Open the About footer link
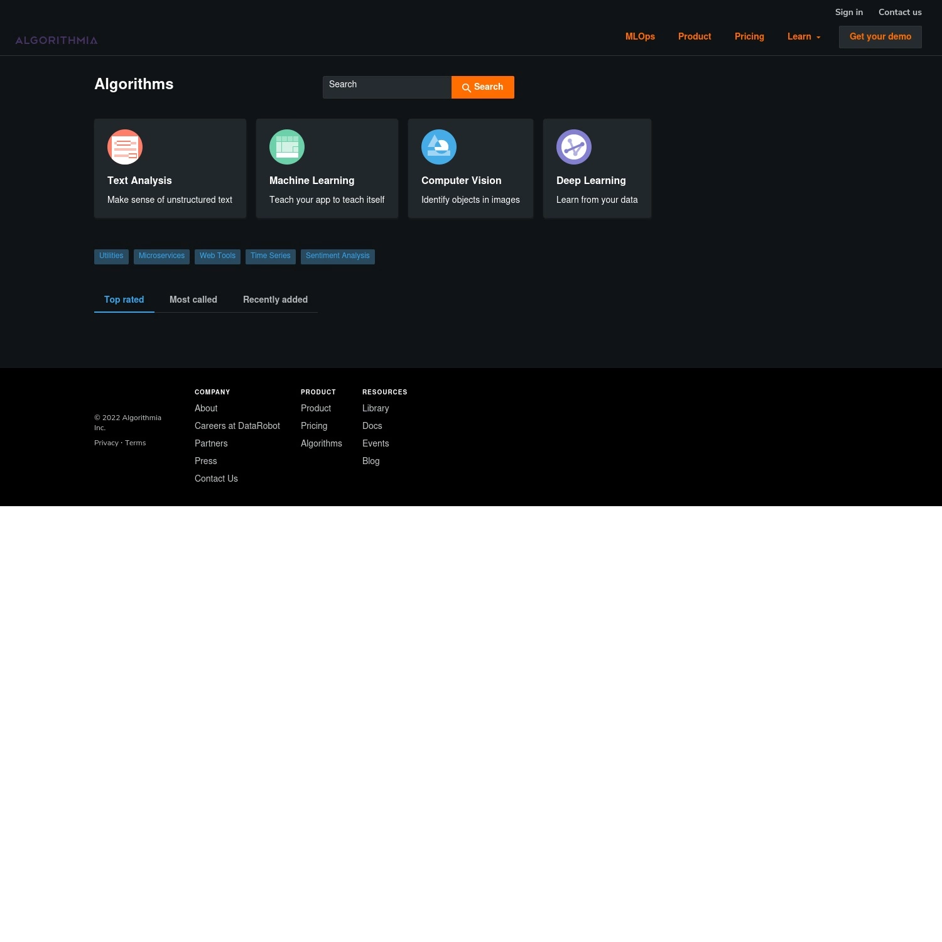The width and height of the screenshot is (942, 942). 206,408
